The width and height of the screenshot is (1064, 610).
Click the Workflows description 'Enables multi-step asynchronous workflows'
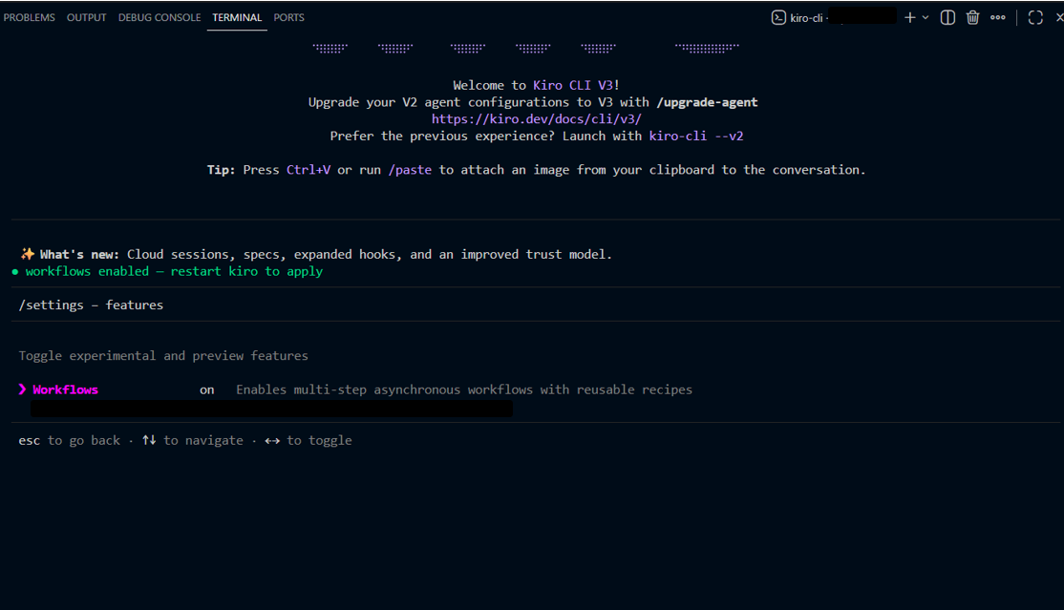tap(464, 390)
